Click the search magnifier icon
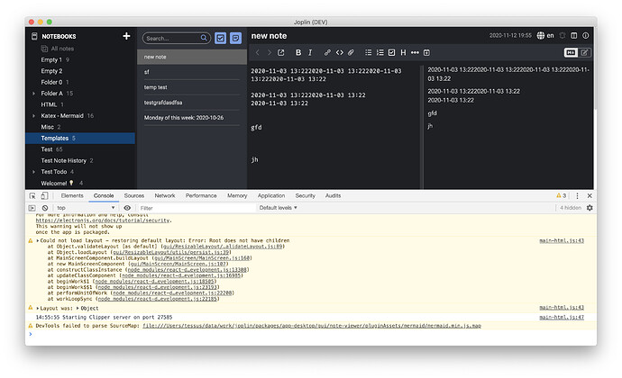Viewport: 622px width, 378px height. point(204,38)
